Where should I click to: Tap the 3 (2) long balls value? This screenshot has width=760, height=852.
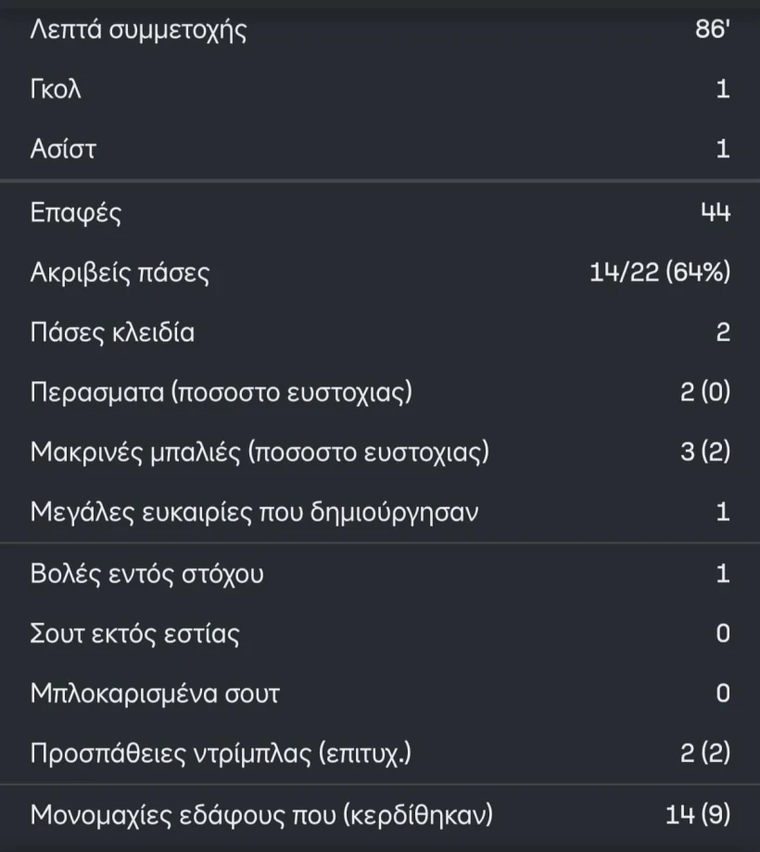tap(705, 452)
